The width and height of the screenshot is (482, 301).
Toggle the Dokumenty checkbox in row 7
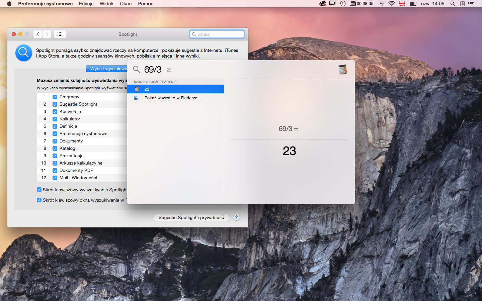tap(55, 141)
